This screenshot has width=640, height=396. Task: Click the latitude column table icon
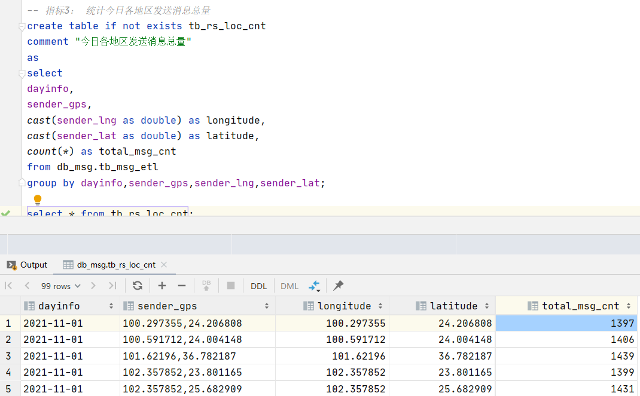tap(421, 306)
